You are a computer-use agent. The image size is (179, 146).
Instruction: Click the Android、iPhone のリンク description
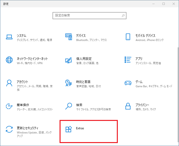coord(150,40)
